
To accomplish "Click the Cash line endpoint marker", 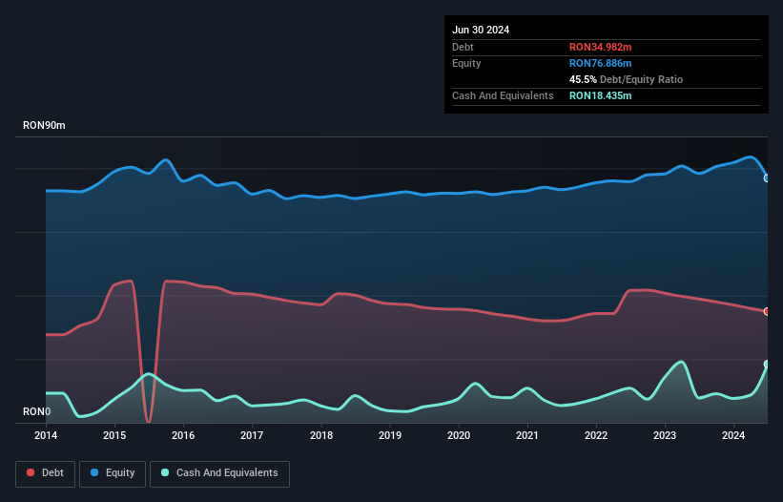I will click(x=767, y=365).
